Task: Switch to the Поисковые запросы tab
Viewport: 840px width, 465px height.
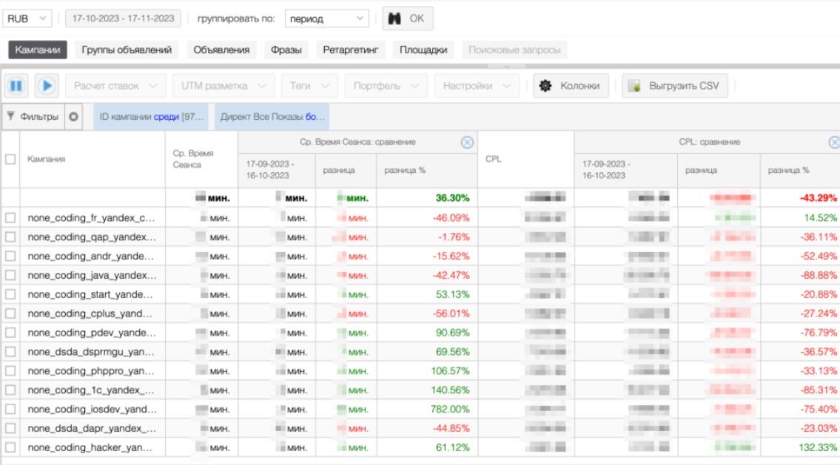Action: point(514,50)
